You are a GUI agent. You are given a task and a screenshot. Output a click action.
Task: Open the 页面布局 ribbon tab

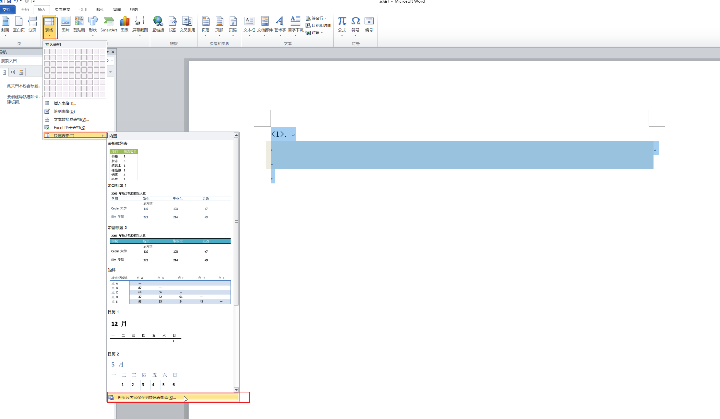(63, 9)
